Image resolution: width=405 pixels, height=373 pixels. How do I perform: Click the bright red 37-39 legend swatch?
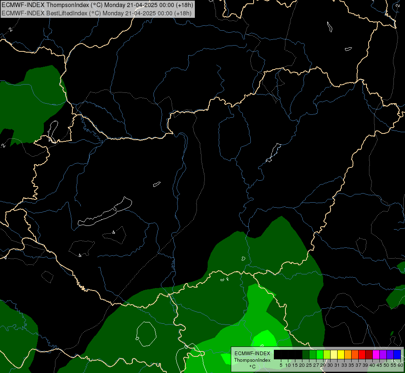point(362,355)
